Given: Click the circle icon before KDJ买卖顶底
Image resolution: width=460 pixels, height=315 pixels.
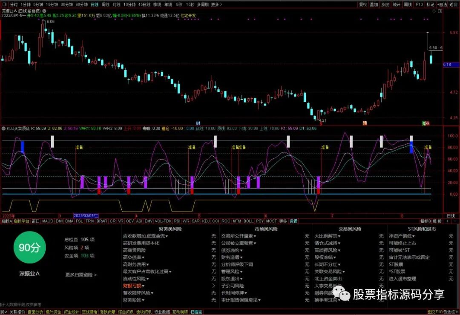Looking at the screenshot, I should click(3, 129).
